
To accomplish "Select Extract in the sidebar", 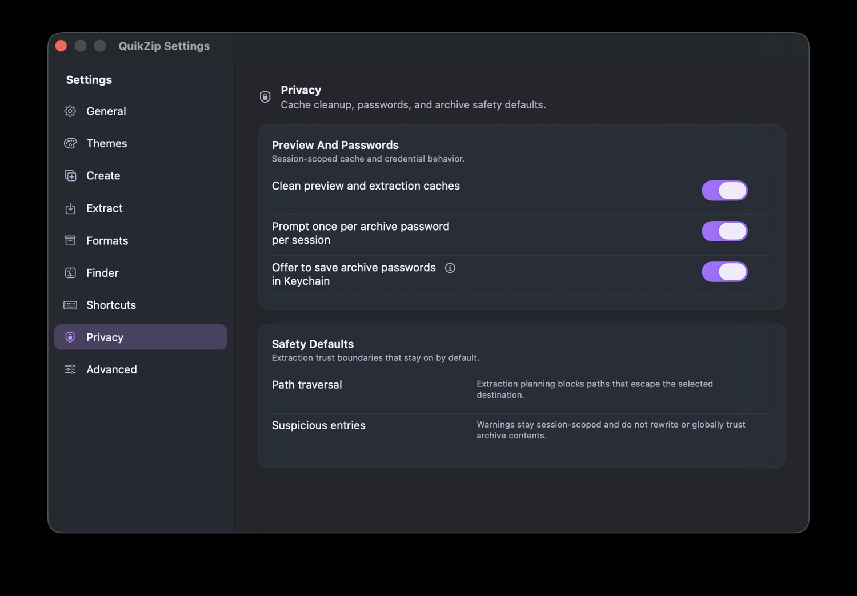I will click(141, 208).
